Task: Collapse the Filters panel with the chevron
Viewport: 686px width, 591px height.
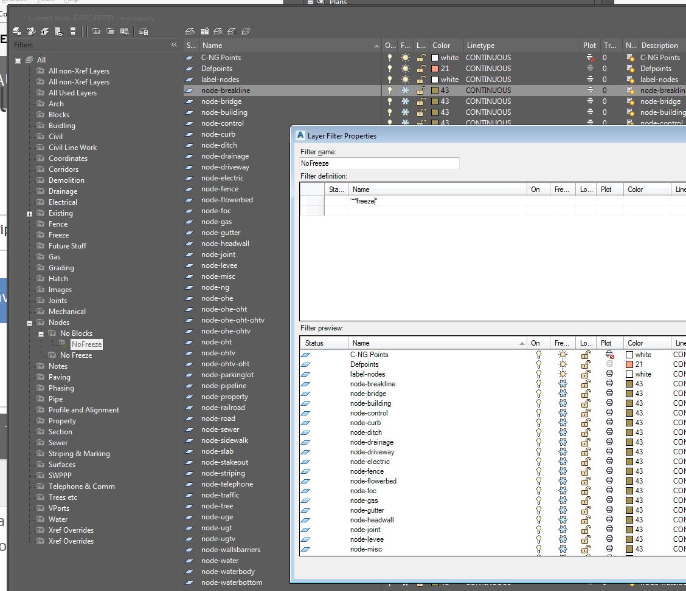Action: click(174, 44)
